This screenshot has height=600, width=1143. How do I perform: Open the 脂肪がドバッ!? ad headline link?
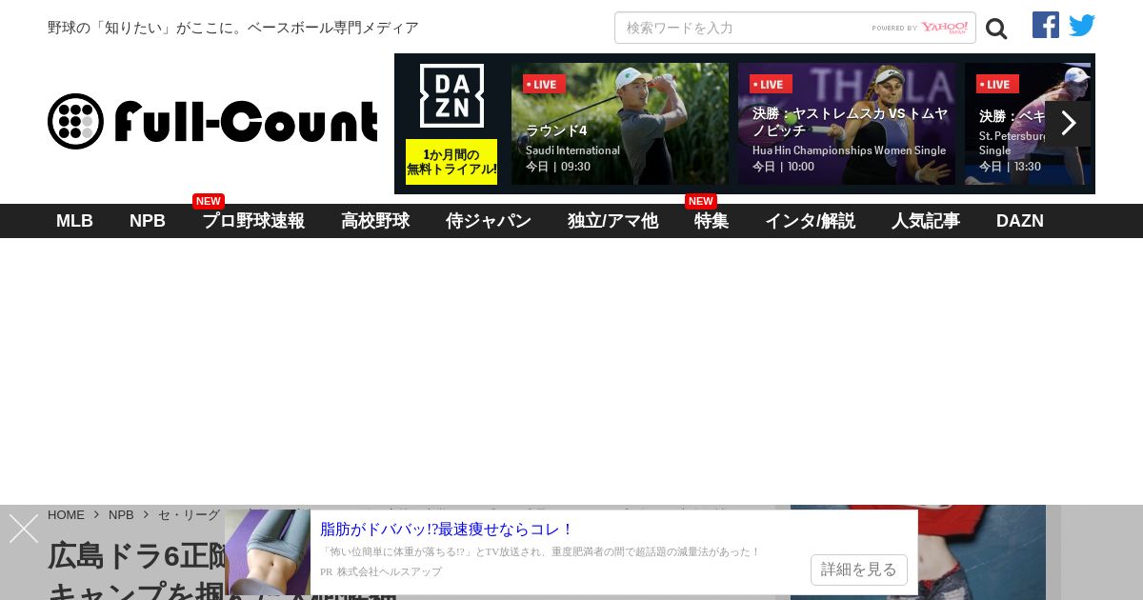pyautogui.click(x=447, y=529)
